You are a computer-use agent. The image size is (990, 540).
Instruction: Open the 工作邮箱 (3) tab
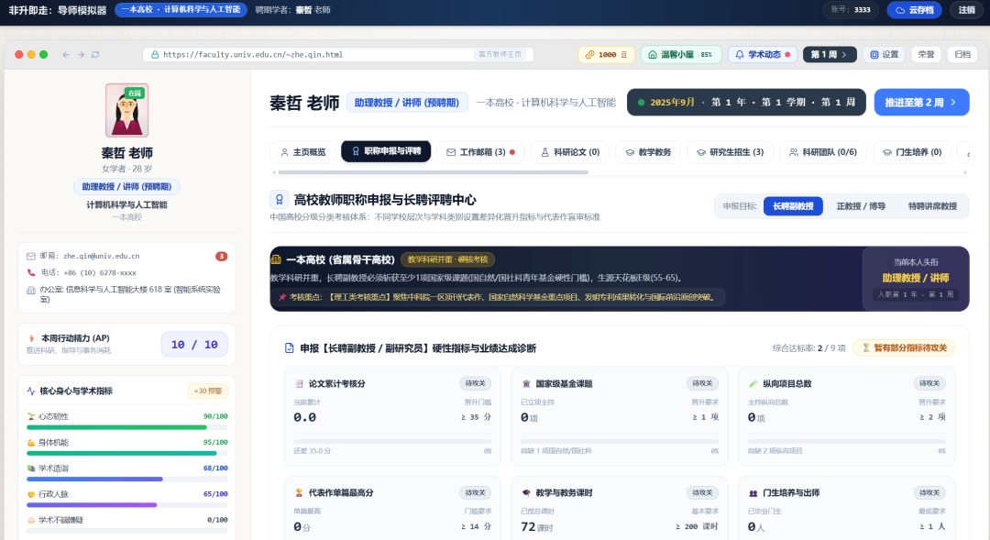coord(480,152)
